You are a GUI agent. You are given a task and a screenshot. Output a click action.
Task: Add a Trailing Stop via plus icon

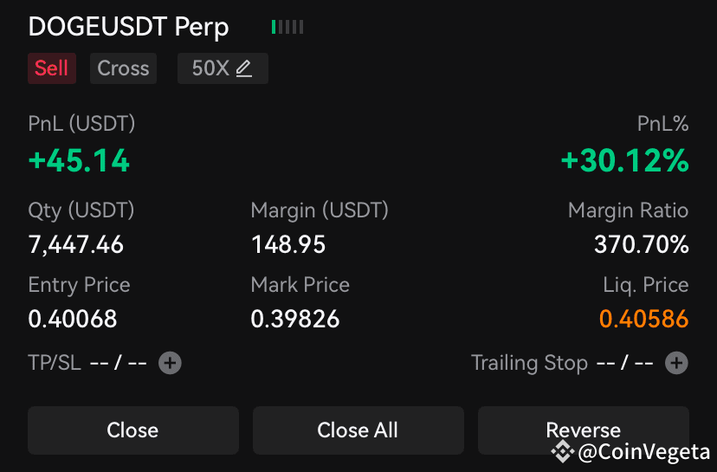pyautogui.click(x=677, y=363)
